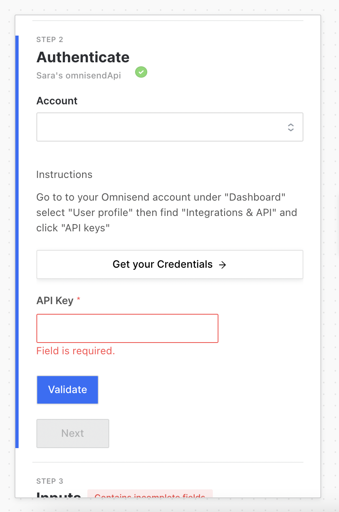Click the Contains incomplete fields badge
The image size is (339, 512).
point(150,494)
